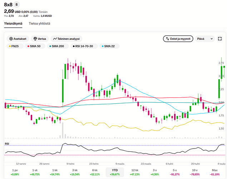The height and width of the screenshot is (179, 227).
Task: Click the round 8 badge next to 8x8
Action: [x=16, y=5]
